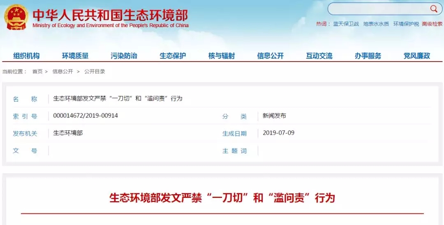Image resolution: width=444 pixels, height=225 pixels.
Task: Click the ministry name title text
Action: point(110,16)
